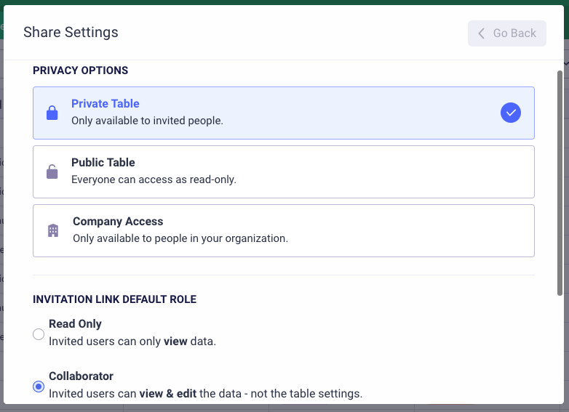Click the dialog's vertical scrollbar

[560, 182]
